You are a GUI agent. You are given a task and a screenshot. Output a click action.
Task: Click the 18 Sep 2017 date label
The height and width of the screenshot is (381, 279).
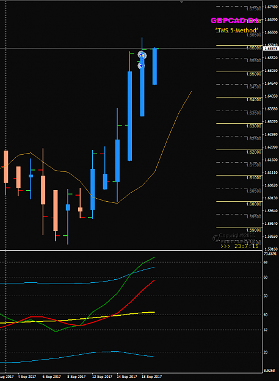[x=152, y=376]
